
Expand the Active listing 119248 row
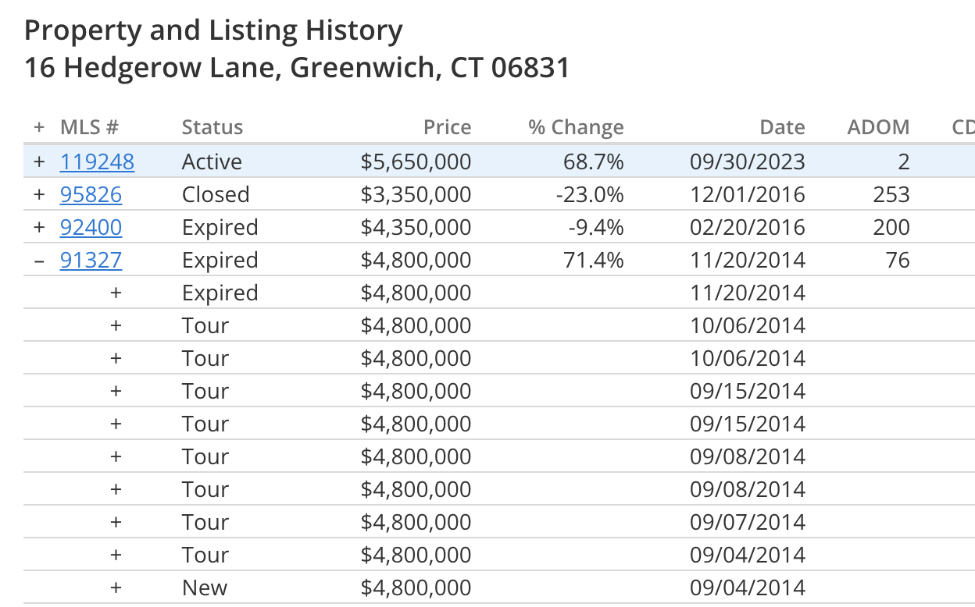click(x=39, y=162)
